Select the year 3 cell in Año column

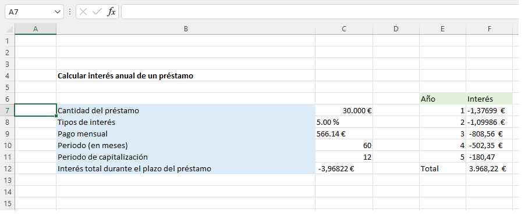[x=442, y=134]
